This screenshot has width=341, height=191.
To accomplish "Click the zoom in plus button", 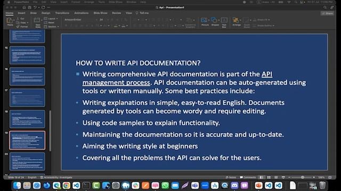I will coord(314,177).
